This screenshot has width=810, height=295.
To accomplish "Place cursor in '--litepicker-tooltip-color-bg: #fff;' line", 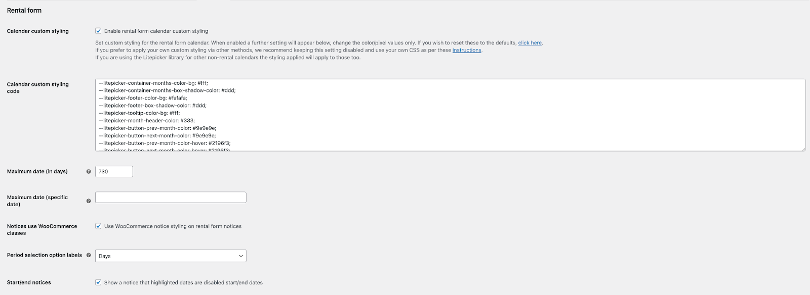I will click(x=139, y=113).
